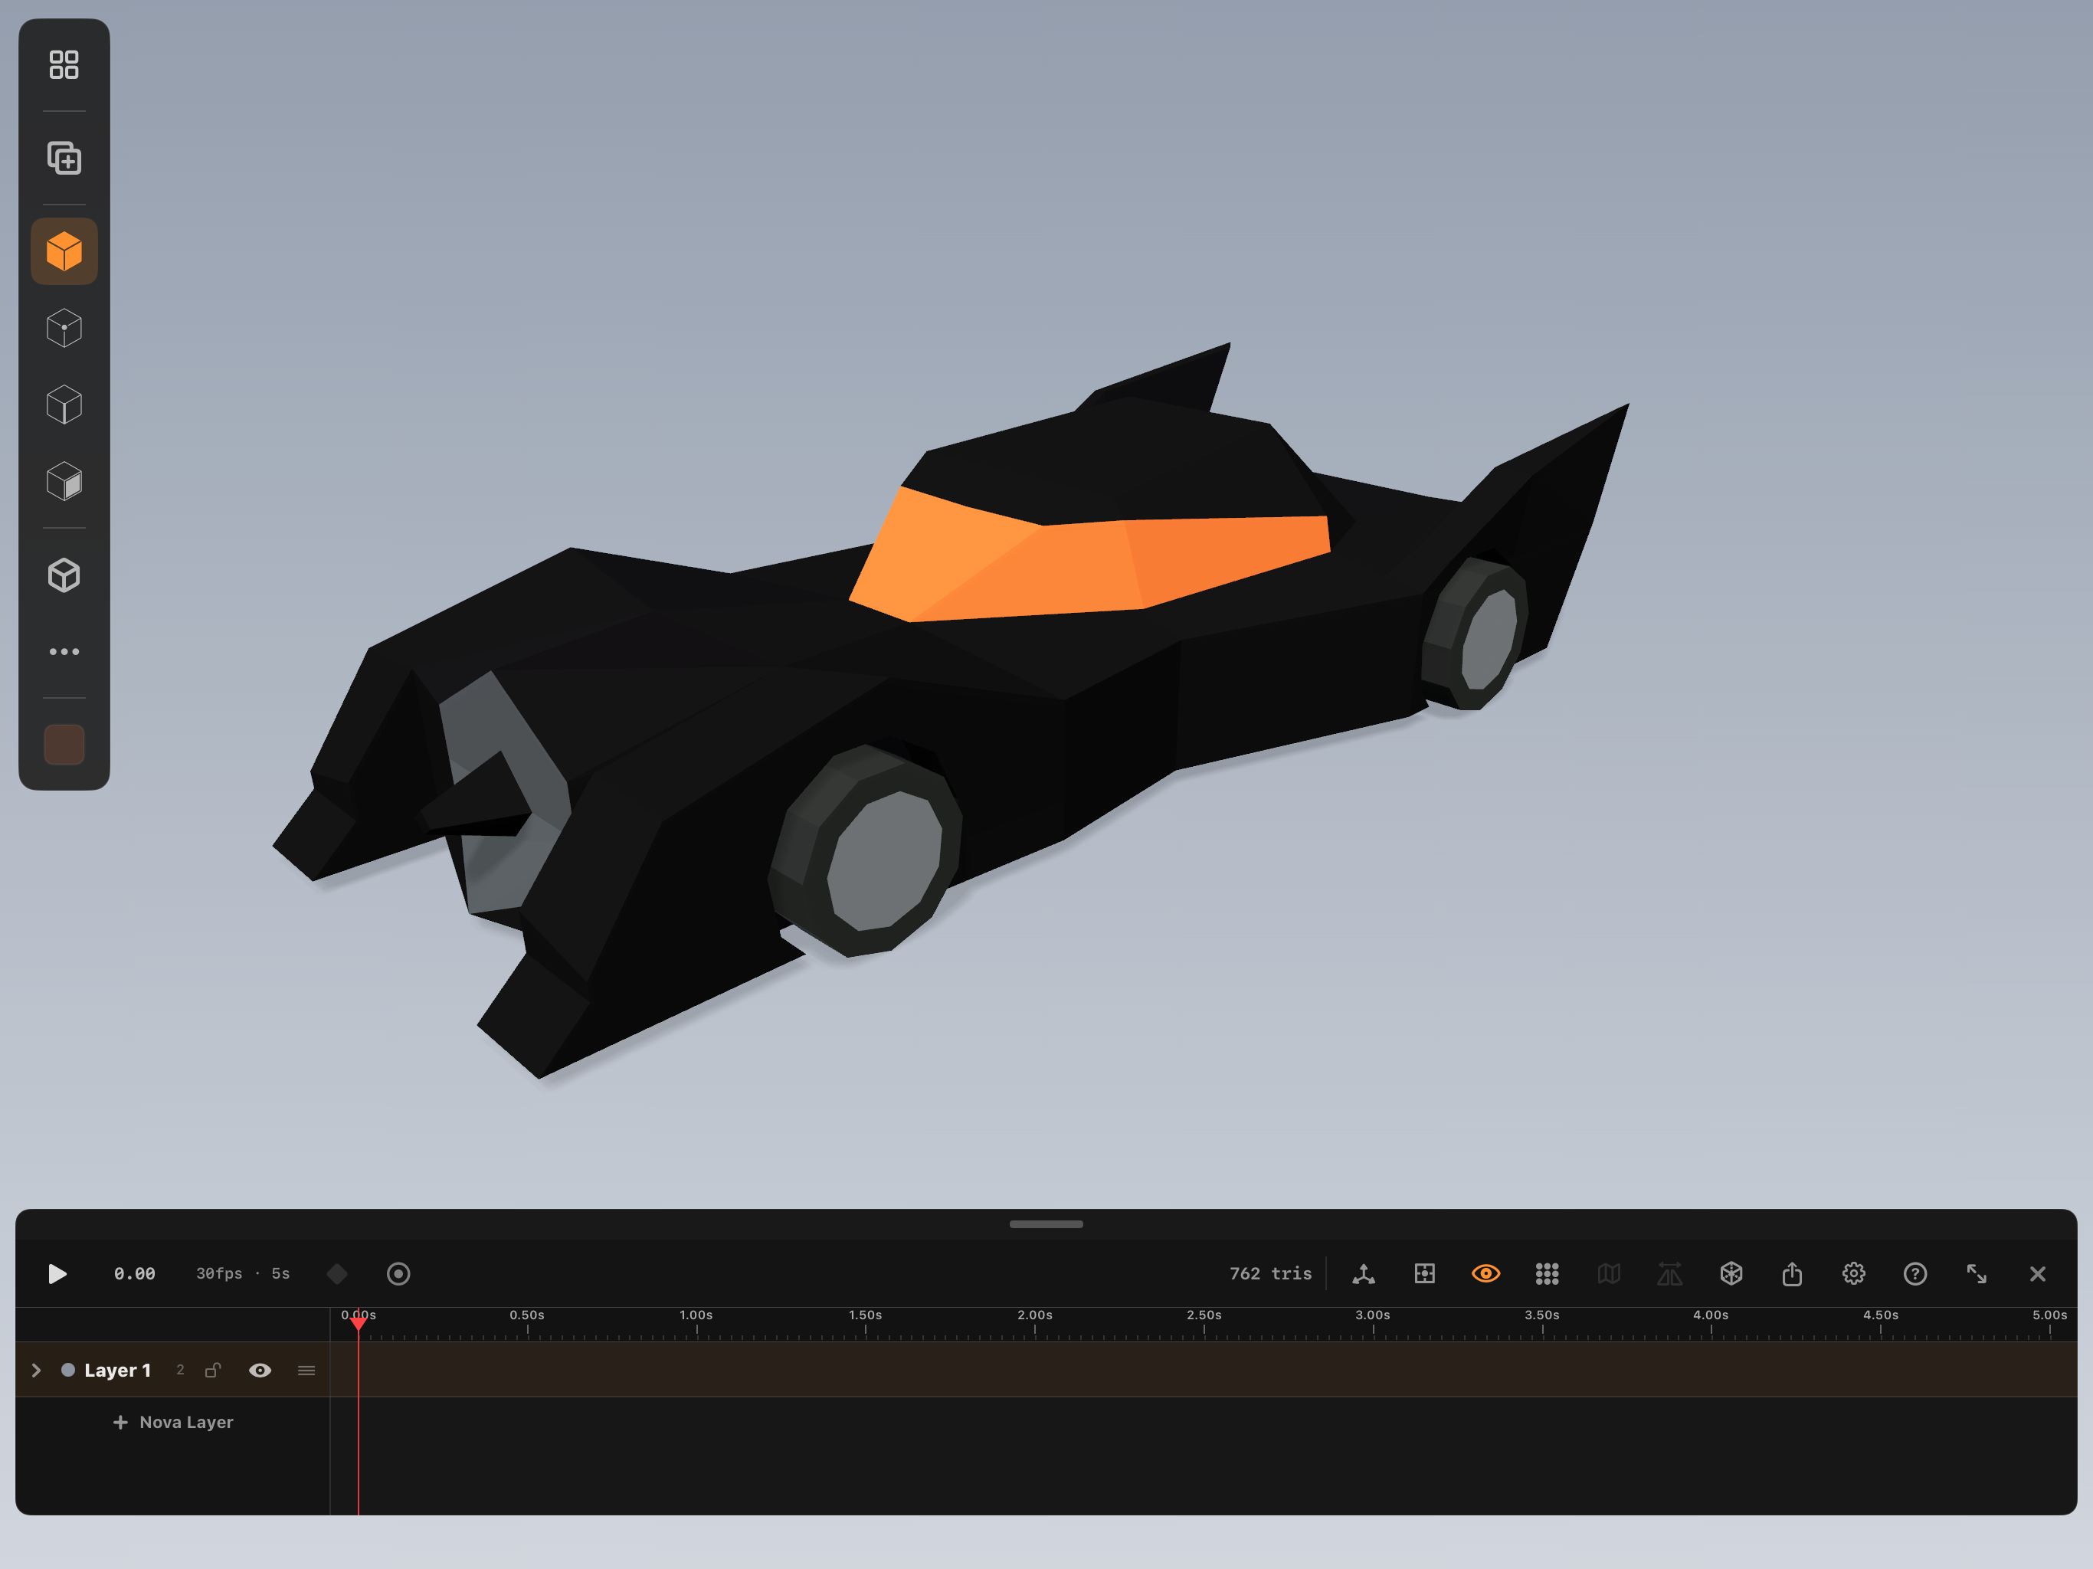
Task: Open settings with the gear icon
Action: [1854, 1274]
